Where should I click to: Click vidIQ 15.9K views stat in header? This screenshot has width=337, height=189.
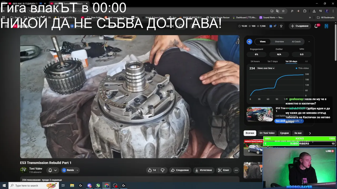pyautogui.click(x=243, y=26)
